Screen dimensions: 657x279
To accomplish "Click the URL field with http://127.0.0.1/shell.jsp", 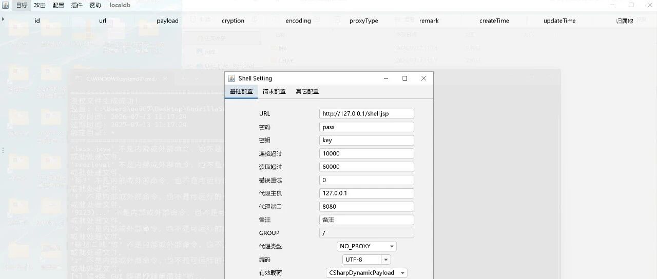I will (x=366, y=114).
